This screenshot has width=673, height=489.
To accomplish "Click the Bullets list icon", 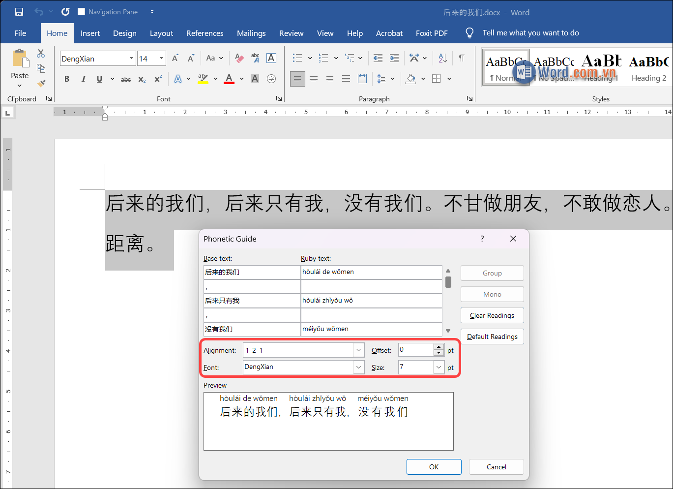I will pos(297,58).
